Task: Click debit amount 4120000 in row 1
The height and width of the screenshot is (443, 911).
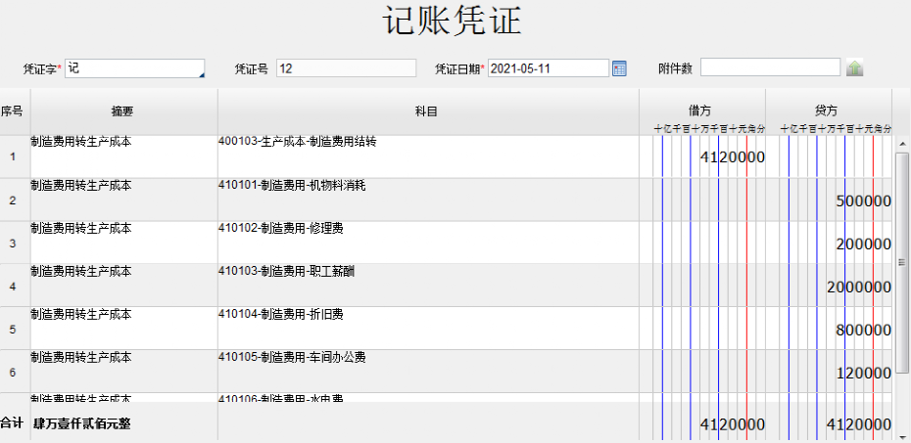Action: coord(732,157)
